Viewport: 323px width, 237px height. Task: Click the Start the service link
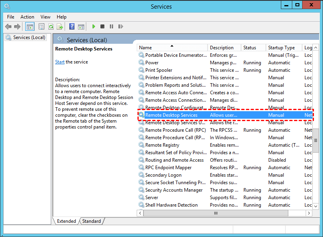coord(60,62)
